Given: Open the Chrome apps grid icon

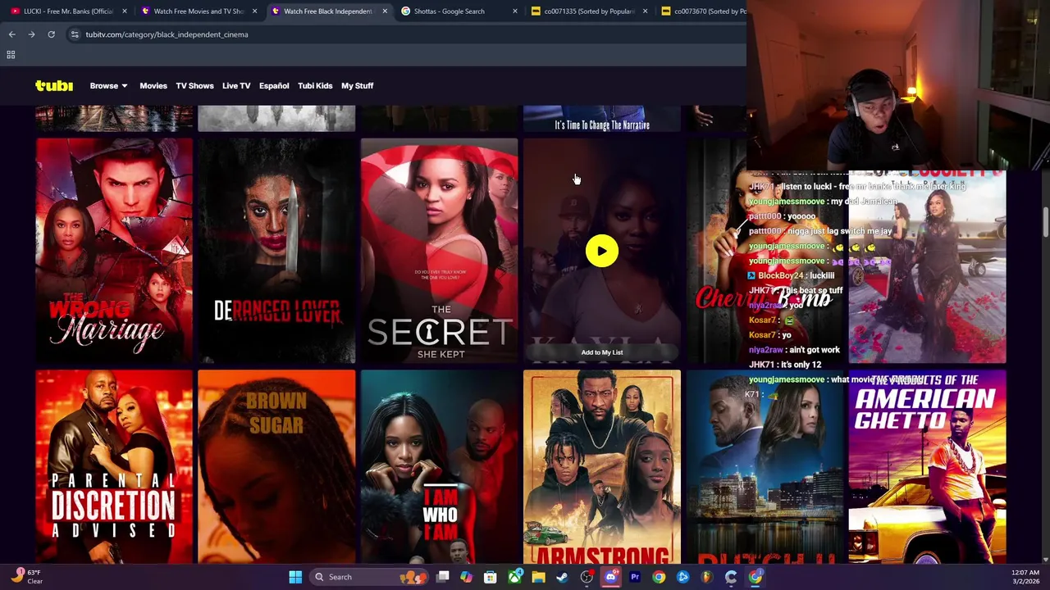Looking at the screenshot, I should click(x=11, y=55).
